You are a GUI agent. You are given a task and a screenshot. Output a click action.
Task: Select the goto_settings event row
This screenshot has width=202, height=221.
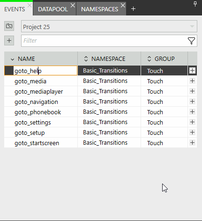[x=100, y=122]
